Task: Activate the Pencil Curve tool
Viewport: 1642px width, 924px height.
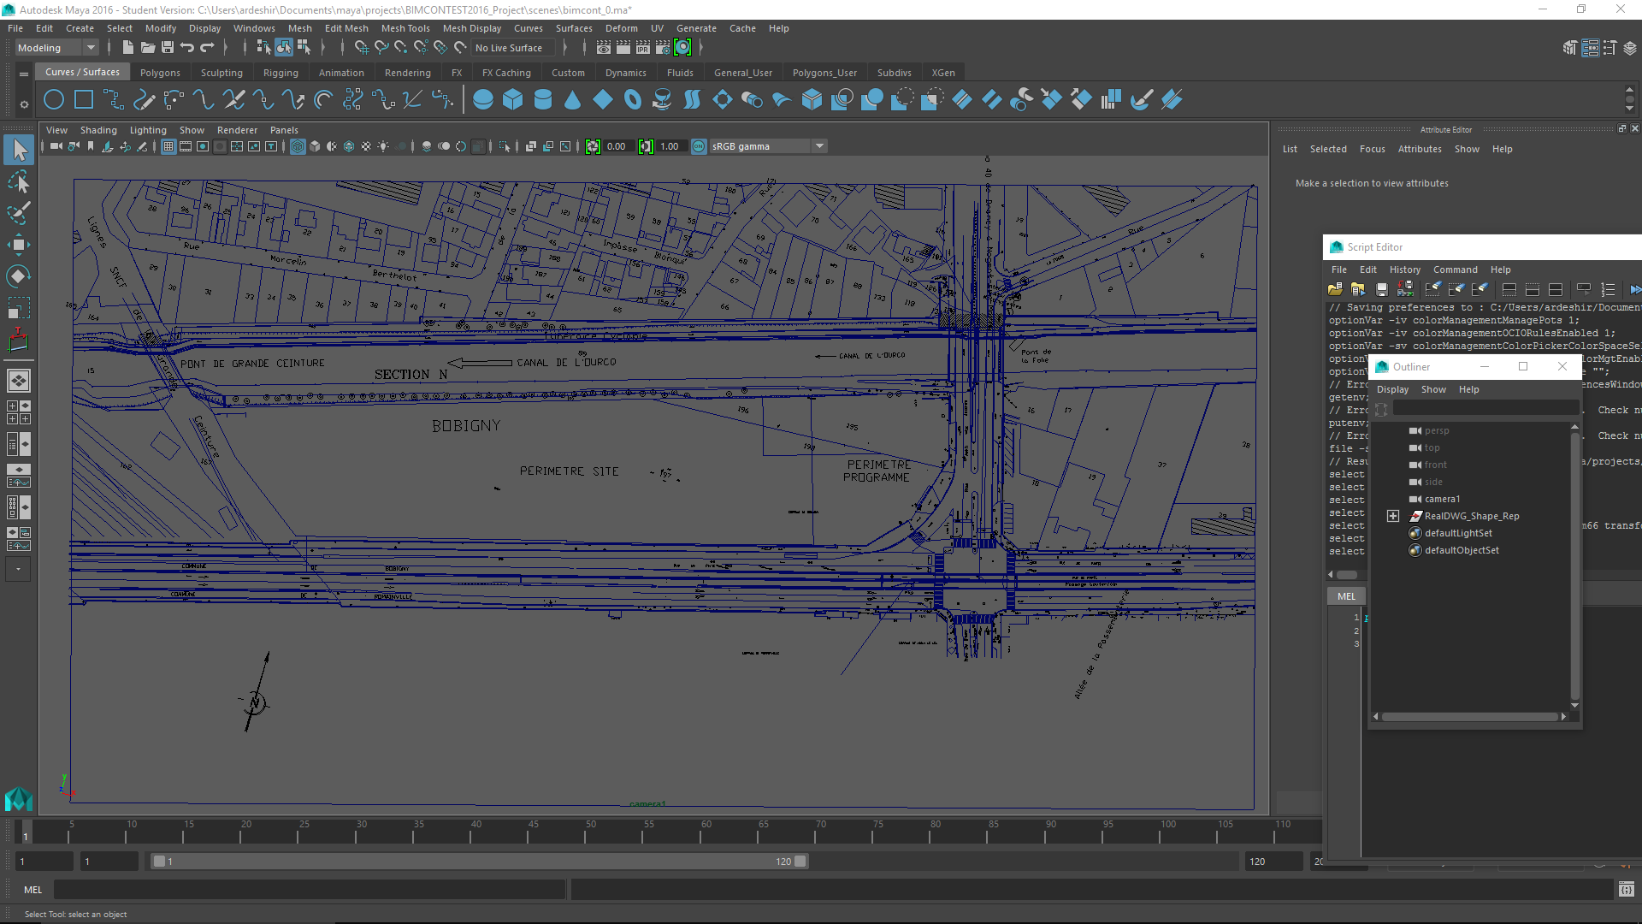Action: (x=144, y=100)
